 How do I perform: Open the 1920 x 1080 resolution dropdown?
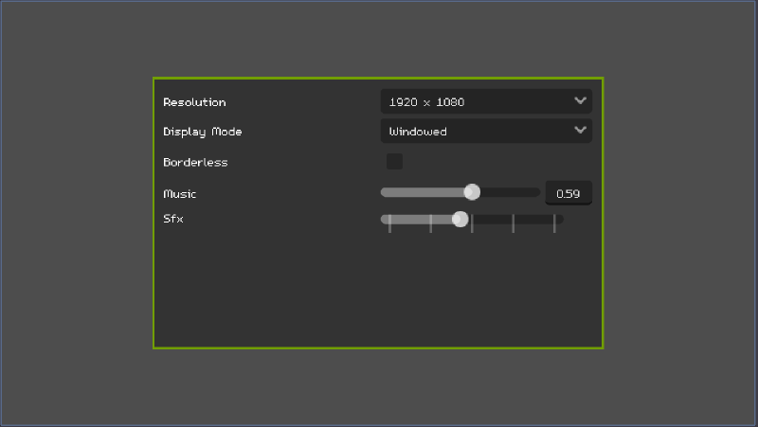pyautogui.click(x=474, y=101)
